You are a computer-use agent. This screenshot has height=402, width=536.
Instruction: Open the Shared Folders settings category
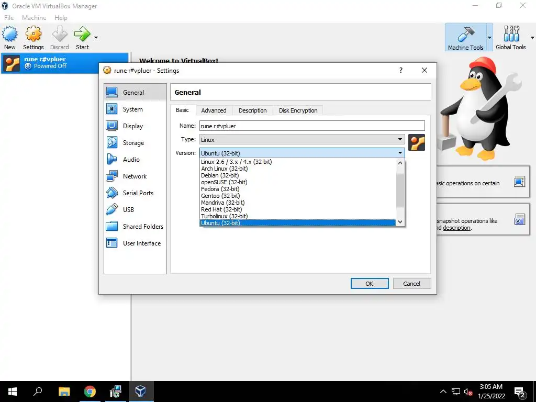coord(135,227)
